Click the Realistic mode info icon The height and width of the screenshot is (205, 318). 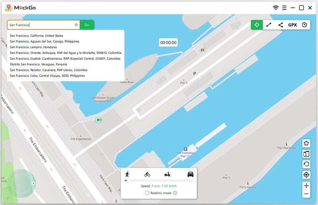(x=175, y=193)
